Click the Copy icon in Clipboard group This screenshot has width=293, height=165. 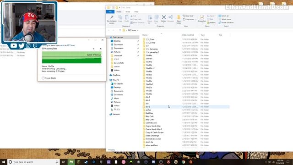tap(120, 19)
